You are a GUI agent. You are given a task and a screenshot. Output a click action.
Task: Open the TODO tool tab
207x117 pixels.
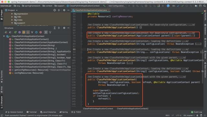tap(76, 112)
